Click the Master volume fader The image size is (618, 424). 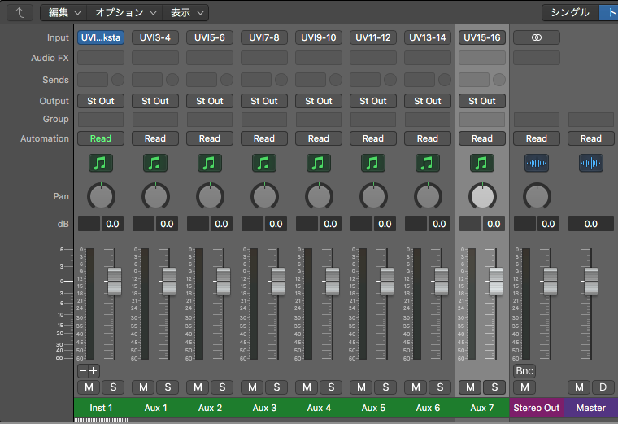tap(591, 282)
